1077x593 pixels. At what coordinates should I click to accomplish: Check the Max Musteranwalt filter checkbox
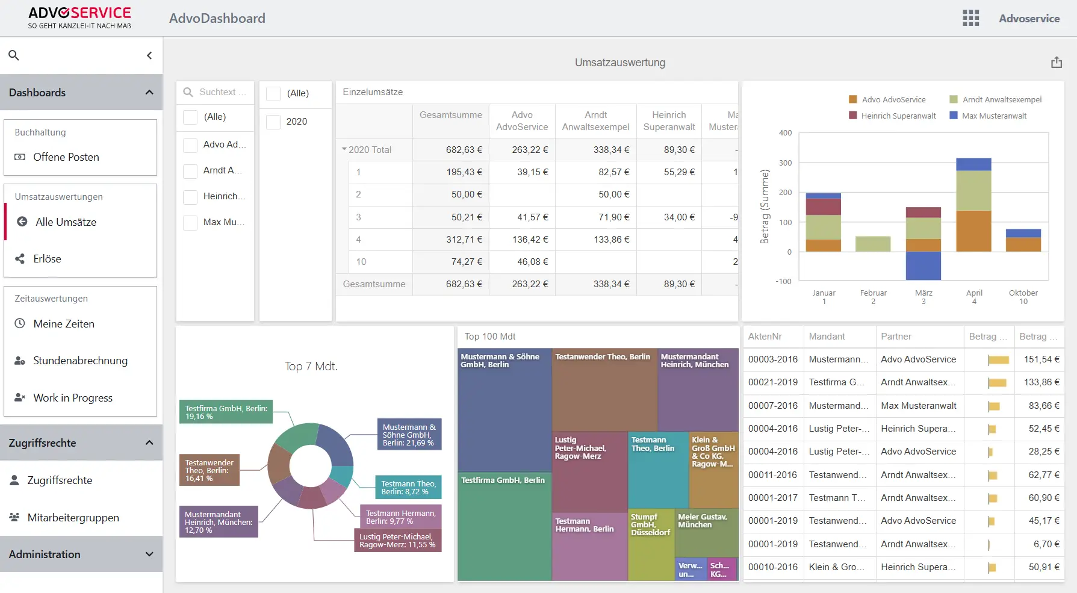190,222
